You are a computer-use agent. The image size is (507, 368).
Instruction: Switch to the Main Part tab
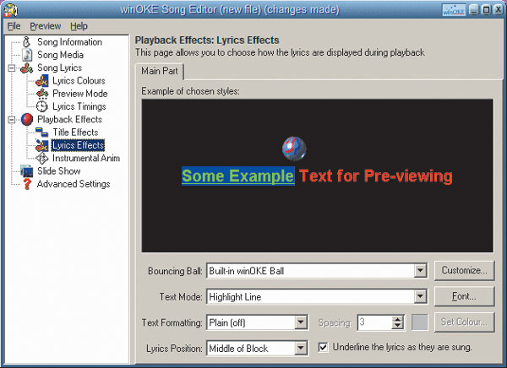(x=161, y=71)
